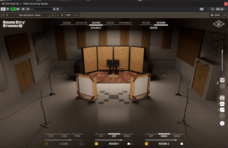Toggle the ROOM 1 yellow enable square
The height and width of the screenshot is (148, 228).
pos(96,144)
